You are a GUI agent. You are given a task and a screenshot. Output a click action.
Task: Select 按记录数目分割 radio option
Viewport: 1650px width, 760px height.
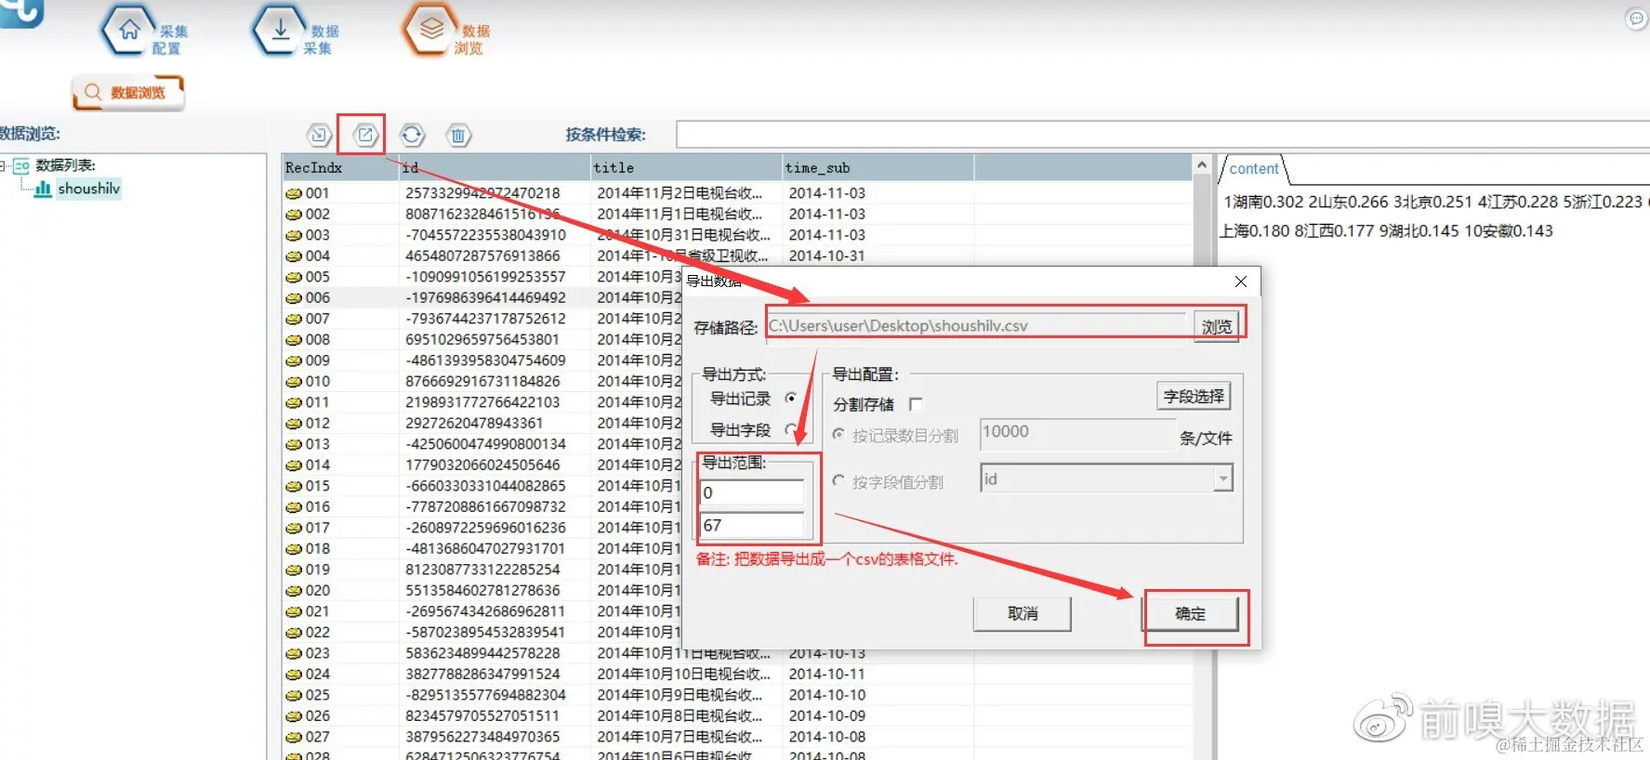[838, 435]
